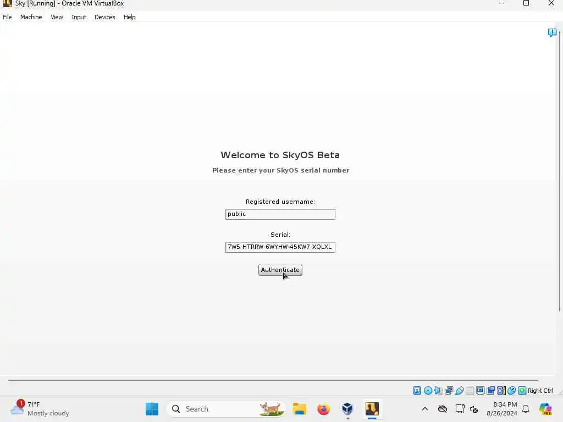Click the muted volume tray icon

[474, 409]
